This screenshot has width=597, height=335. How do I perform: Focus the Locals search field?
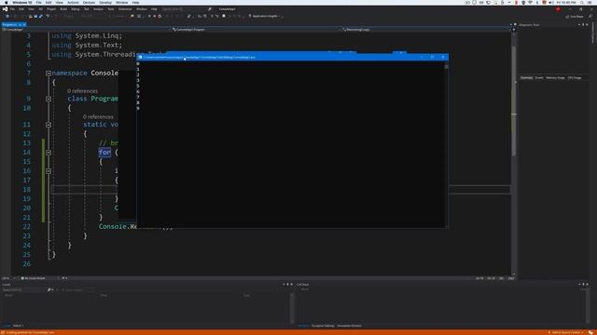coord(23,289)
